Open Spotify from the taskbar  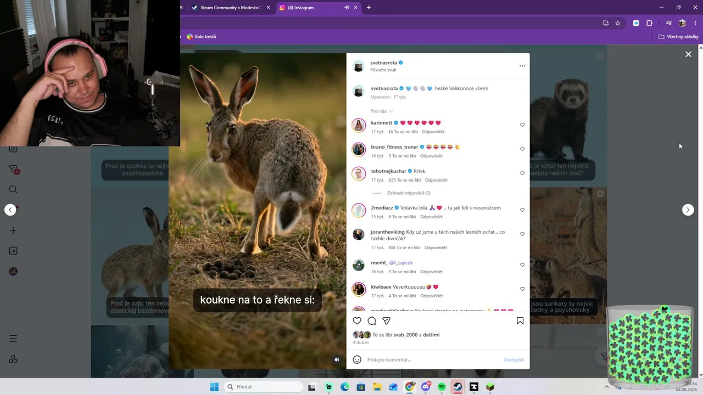click(442, 387)
